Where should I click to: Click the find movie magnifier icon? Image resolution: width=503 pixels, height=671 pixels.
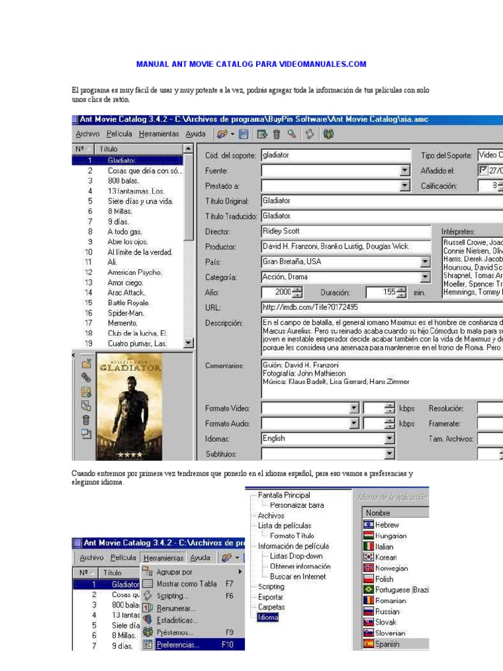click(x=291, y=134)
